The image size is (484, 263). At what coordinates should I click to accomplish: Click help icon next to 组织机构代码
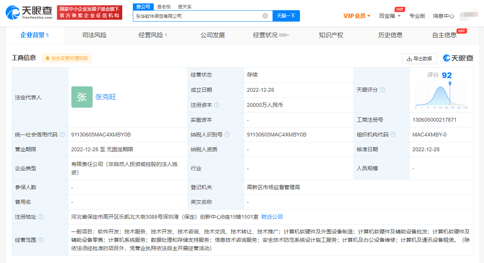click(x=393, y=135)
